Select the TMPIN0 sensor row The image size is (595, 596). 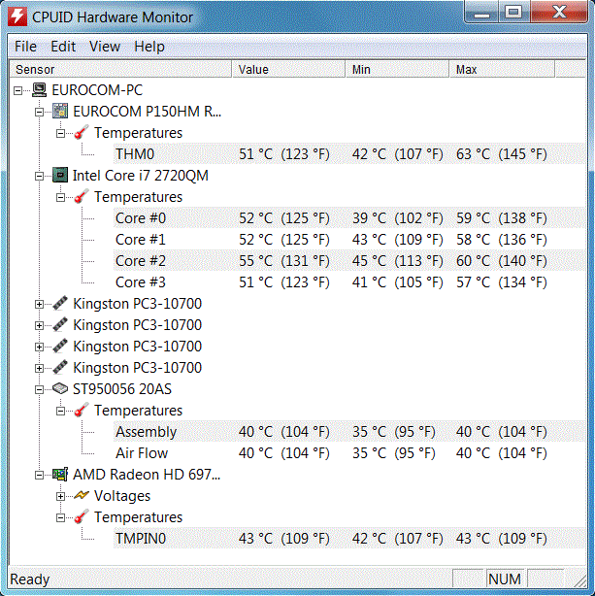point(349,538)
